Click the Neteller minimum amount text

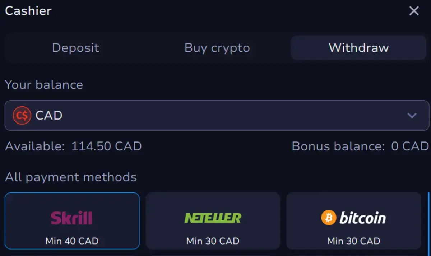point(213,241)
